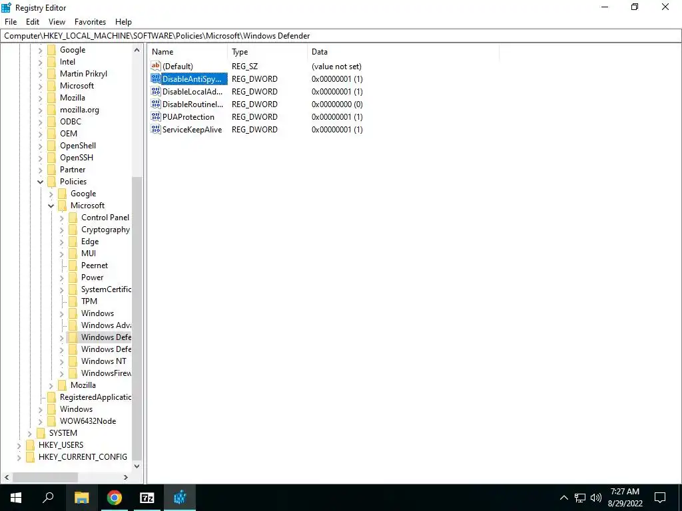Viewport: 682px width, 511px height.
Task: Expand the Cryptography key
Action: point(61,230)
